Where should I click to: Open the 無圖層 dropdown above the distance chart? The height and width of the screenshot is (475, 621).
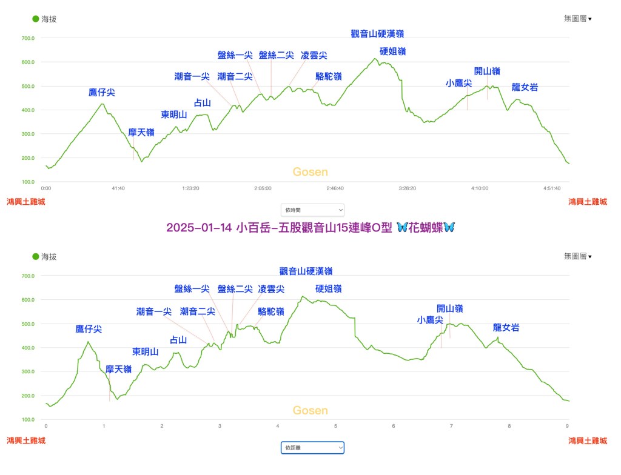pos(577,257)
